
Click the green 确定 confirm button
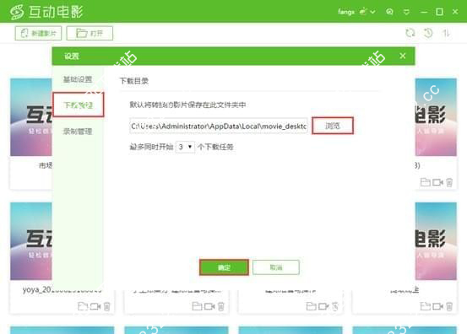[224, 267]
